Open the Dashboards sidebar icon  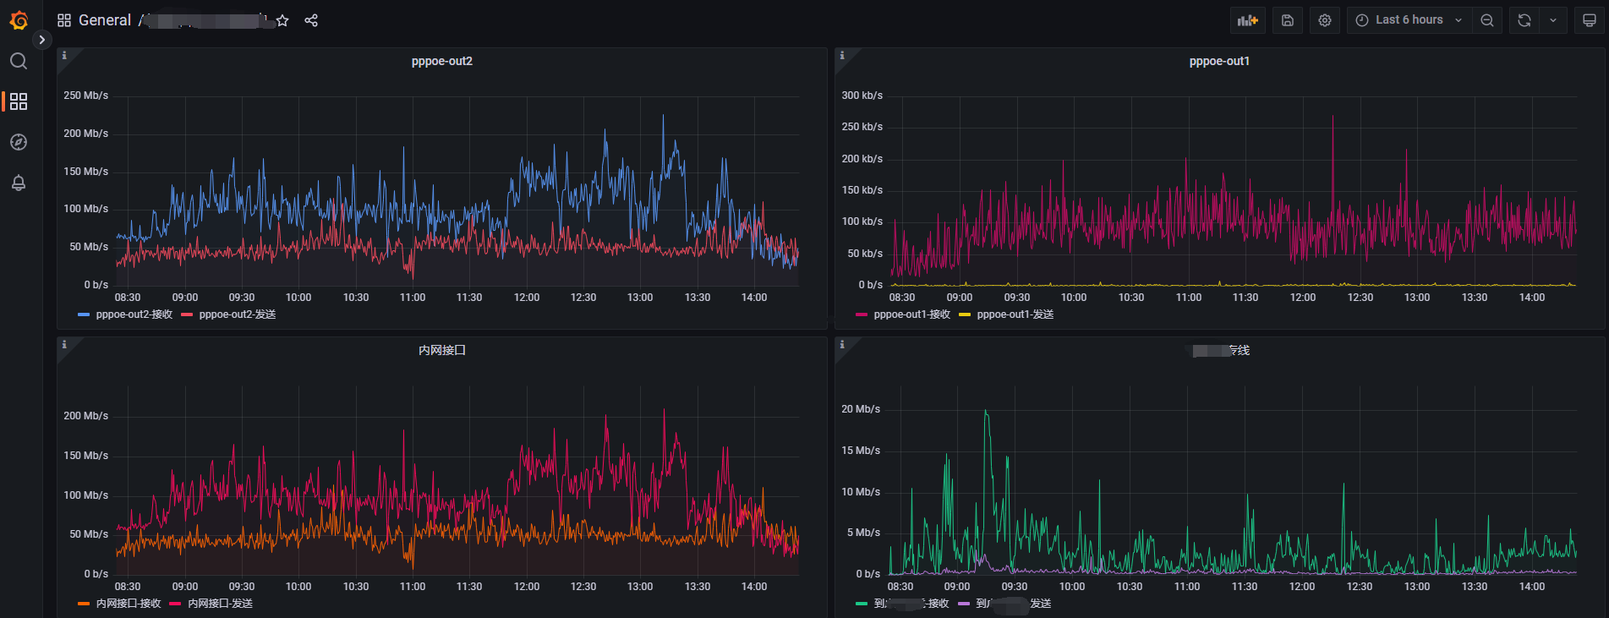point(19,101)
